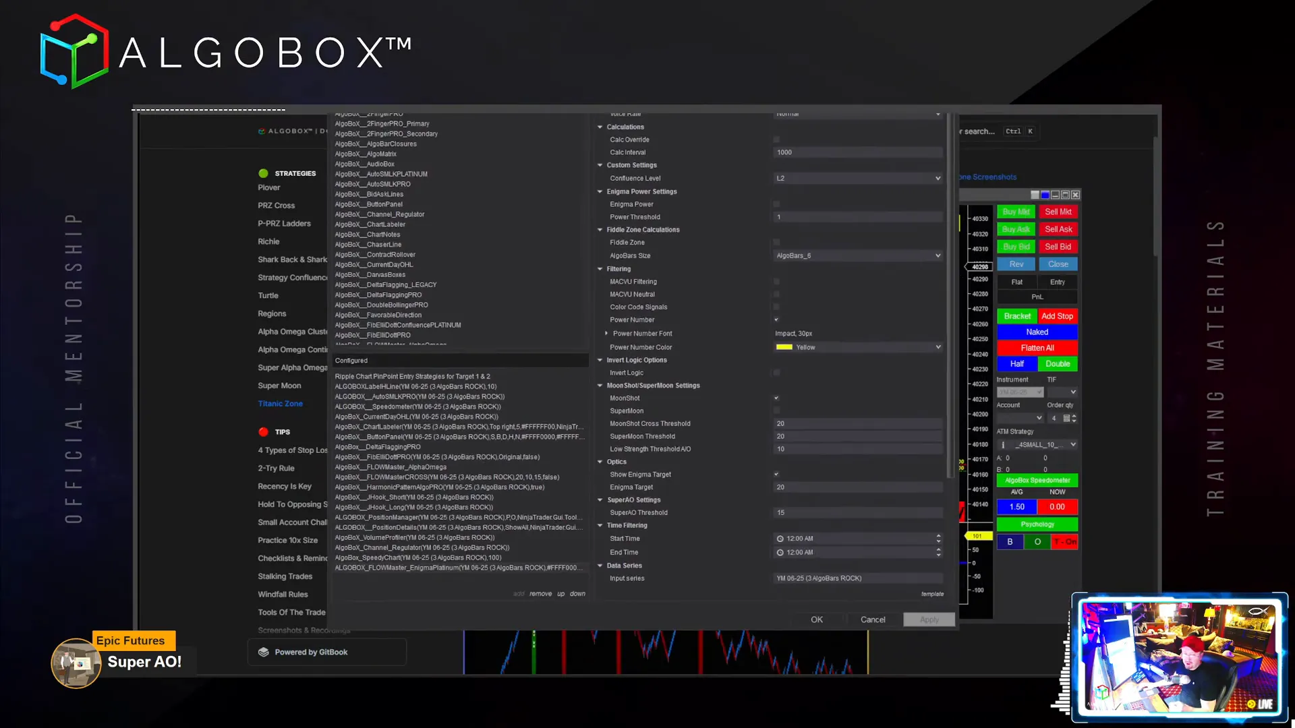Click the 40298 current price marker

pos(980,267)
